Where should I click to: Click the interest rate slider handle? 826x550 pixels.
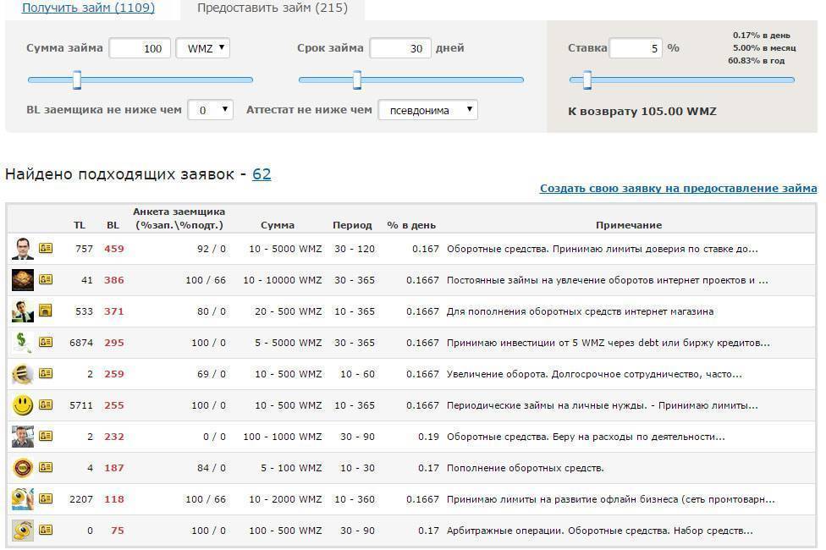[586, 80]
